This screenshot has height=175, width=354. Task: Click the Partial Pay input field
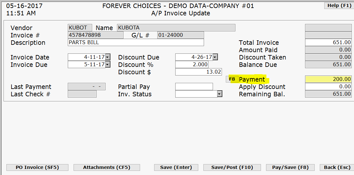tap(194, 86)
